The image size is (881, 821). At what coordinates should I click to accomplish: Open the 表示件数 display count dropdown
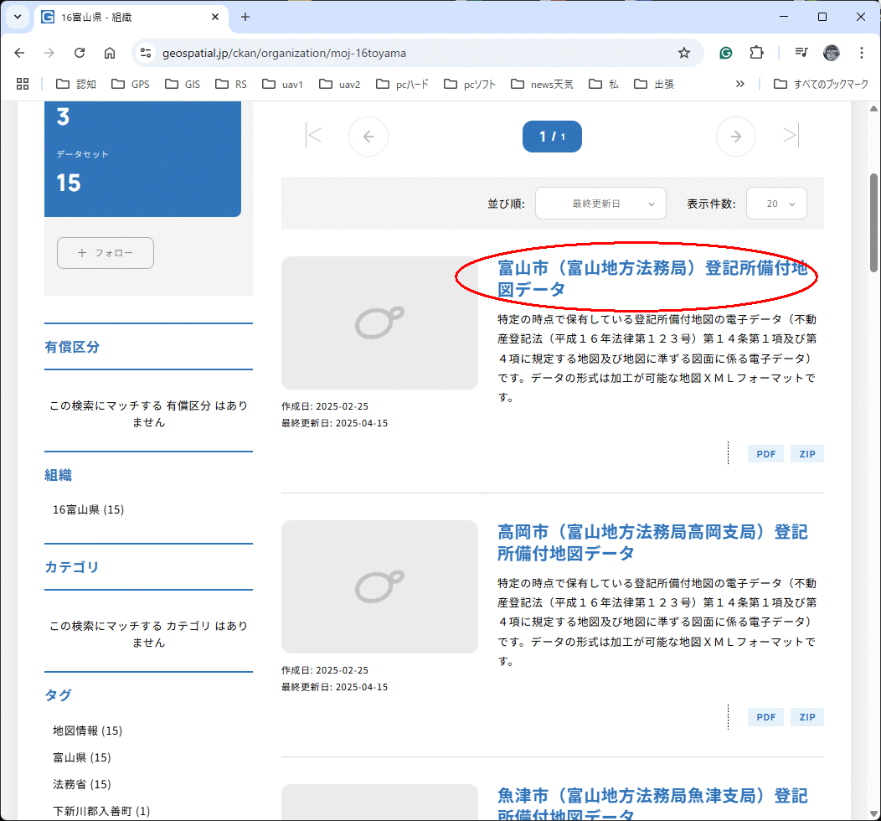tap(776, 204)
